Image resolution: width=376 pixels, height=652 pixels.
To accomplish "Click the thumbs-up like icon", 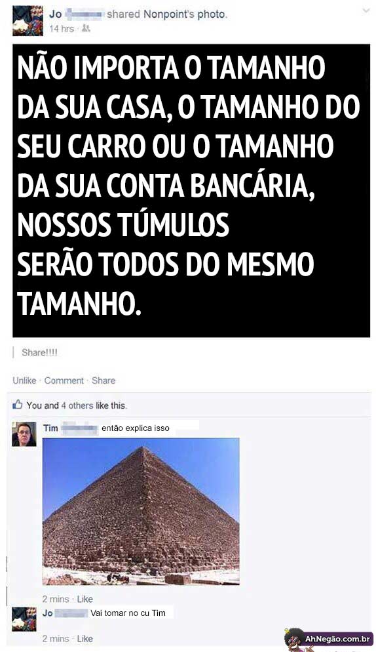I will [18, 405].
